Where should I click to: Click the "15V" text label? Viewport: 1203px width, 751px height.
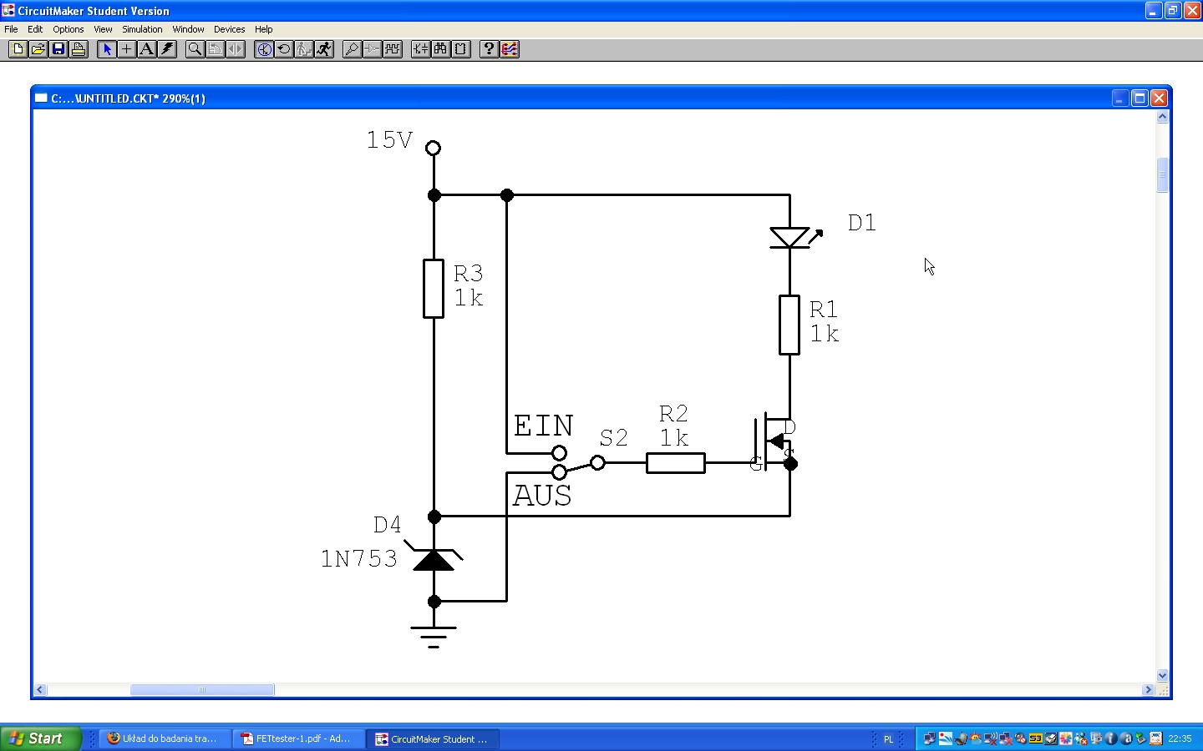[389, 139]
